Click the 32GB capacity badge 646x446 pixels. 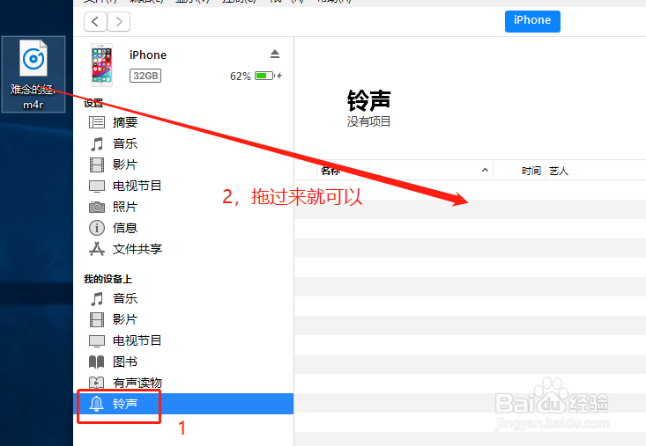[x=145, y=76]
